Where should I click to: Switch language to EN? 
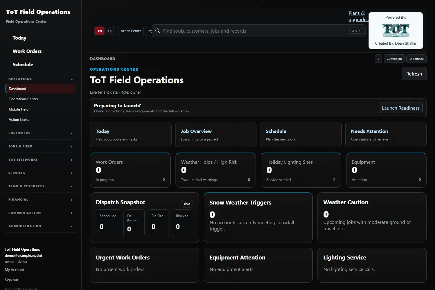click(100, 31)
